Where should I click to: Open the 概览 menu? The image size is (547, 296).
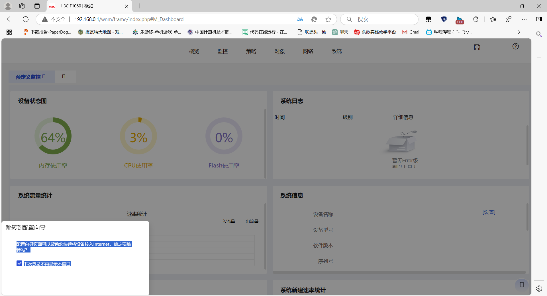point(194,51)
